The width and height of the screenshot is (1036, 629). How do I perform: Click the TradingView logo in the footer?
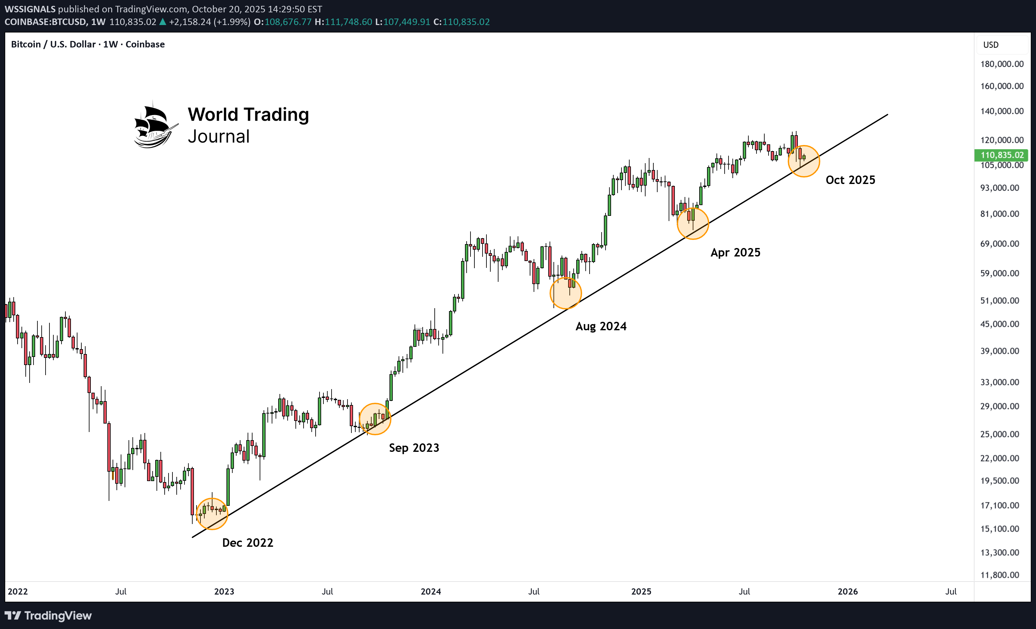tap(48, 616)
